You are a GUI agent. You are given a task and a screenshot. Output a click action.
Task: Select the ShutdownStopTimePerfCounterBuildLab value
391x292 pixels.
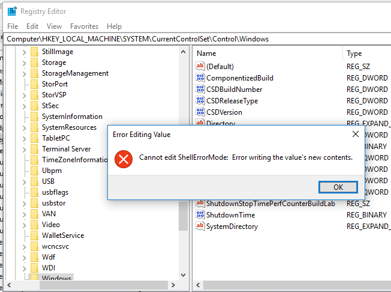coord(270,204)
